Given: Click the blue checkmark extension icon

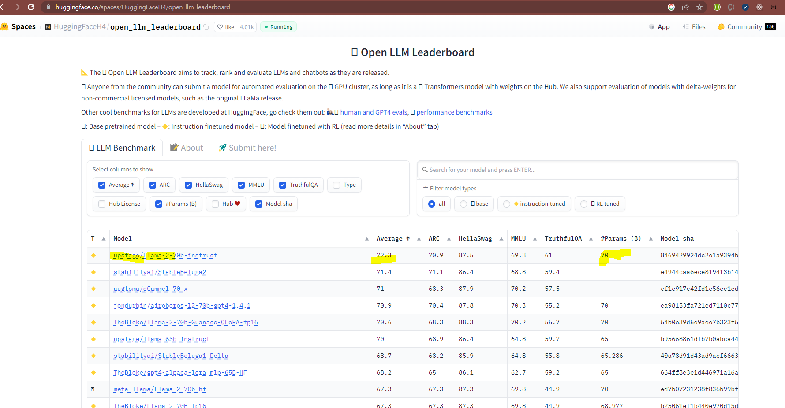Looking at the screenshot, I should pyautogui.click(x=745, y=7).
